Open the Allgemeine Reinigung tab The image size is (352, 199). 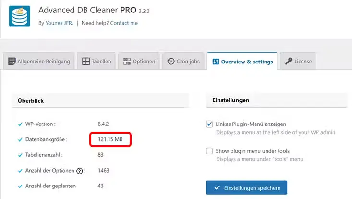(x=44, y=62)
